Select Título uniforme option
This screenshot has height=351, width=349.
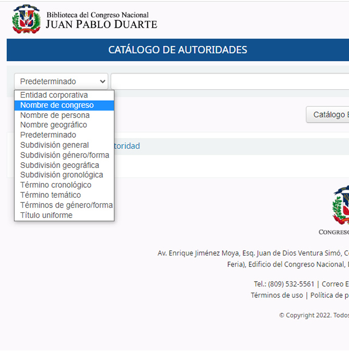[x=64, y=215]
